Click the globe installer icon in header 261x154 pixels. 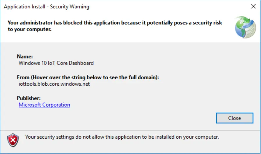tap(245, 27)
